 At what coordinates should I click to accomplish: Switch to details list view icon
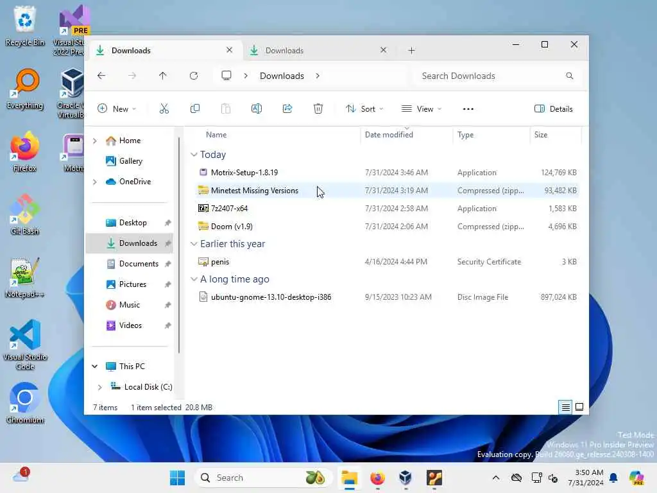click(x=566, y=407)
